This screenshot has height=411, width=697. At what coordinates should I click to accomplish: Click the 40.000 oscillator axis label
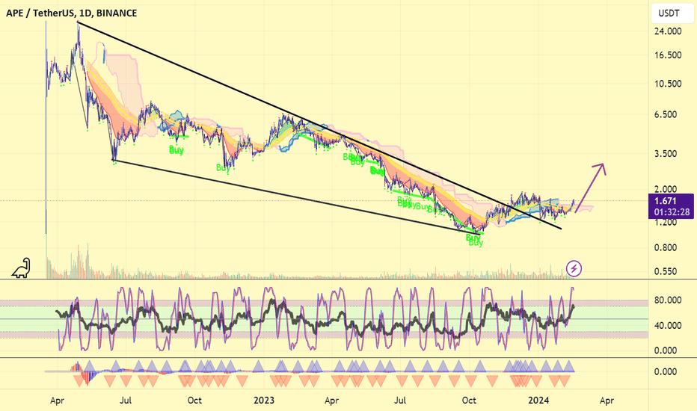coord(668,325)
